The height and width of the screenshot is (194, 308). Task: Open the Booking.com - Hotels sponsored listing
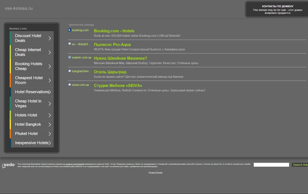pos(114,31)
